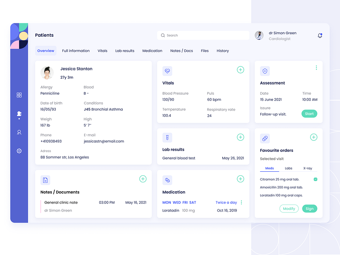Start the follow-up visit assessment
The width and height of the screenshot is (340, 255).
click(309, 114)
